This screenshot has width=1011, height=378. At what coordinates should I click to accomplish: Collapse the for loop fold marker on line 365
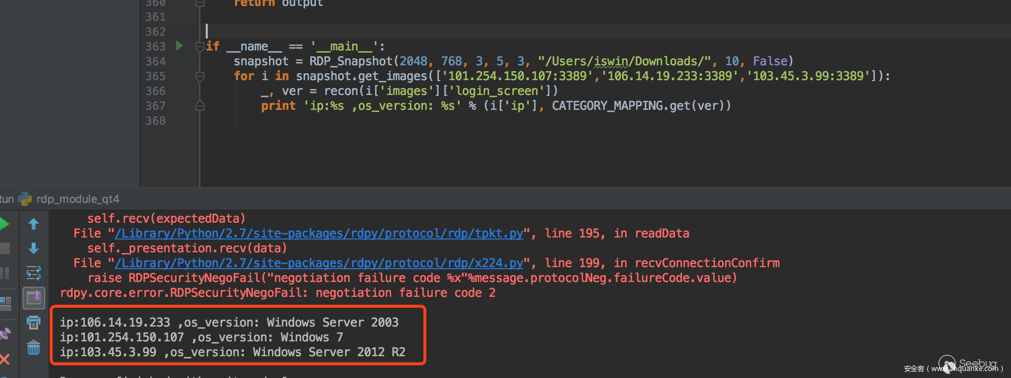[200, 76]
